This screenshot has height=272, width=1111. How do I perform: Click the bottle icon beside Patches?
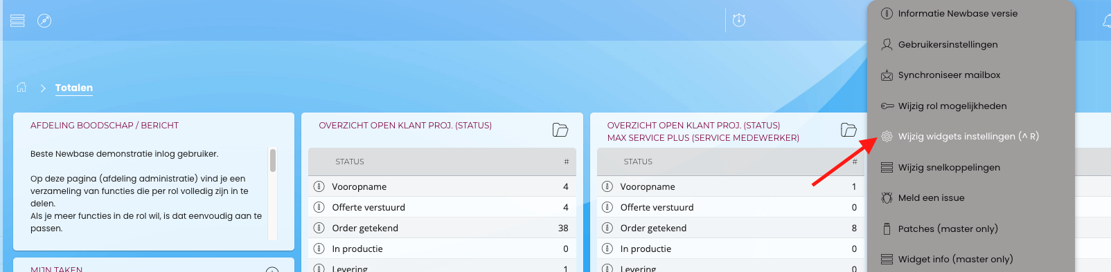click(x=887, y=229)
